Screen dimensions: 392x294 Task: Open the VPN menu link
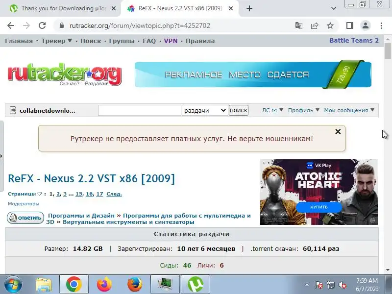tap(171, 41)
